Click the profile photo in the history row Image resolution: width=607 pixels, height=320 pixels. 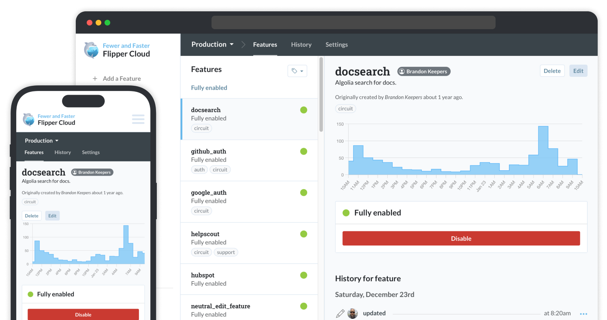tap(353, 314)
